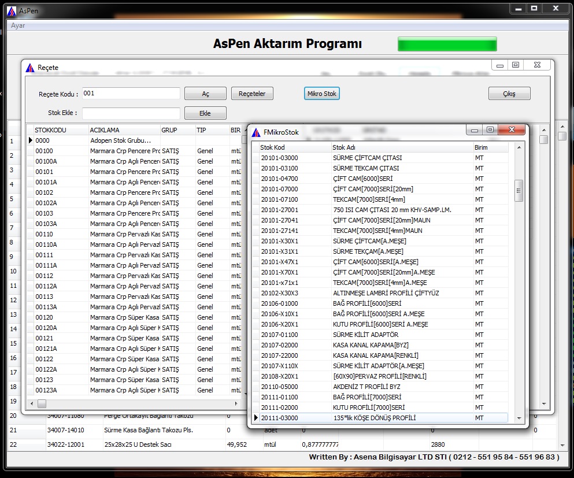Click the Stok Adı column header

click(x=402, y=147)
